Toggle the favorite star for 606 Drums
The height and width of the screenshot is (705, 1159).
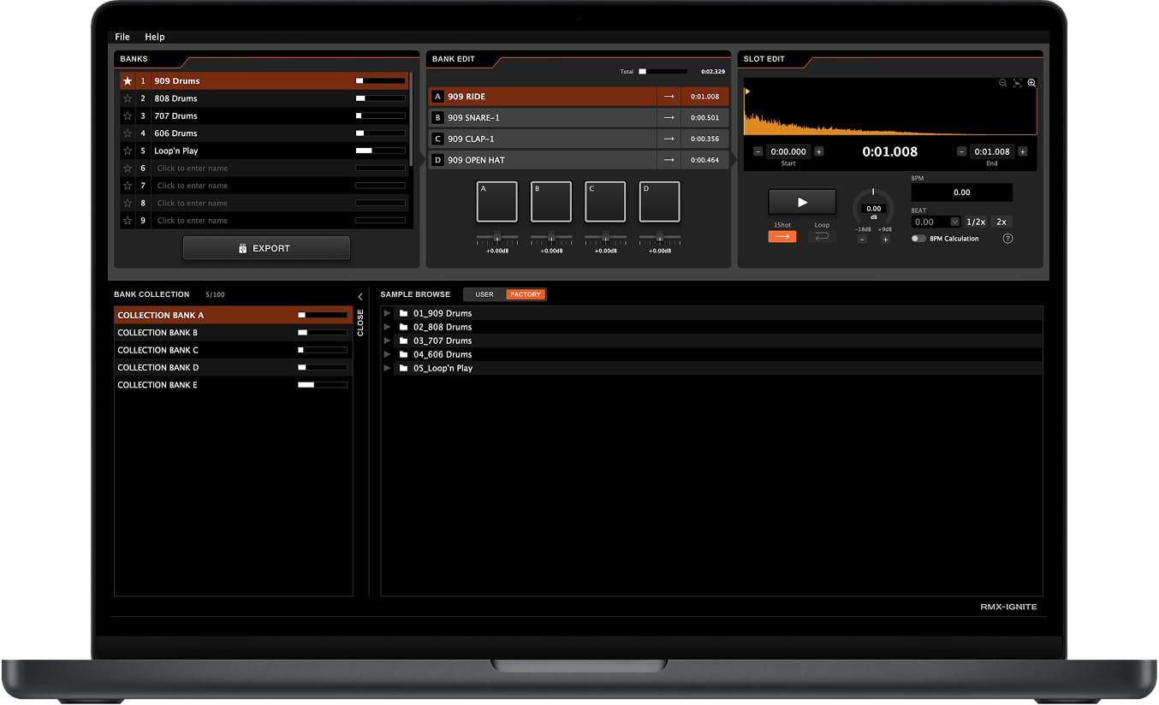[128, 133]
